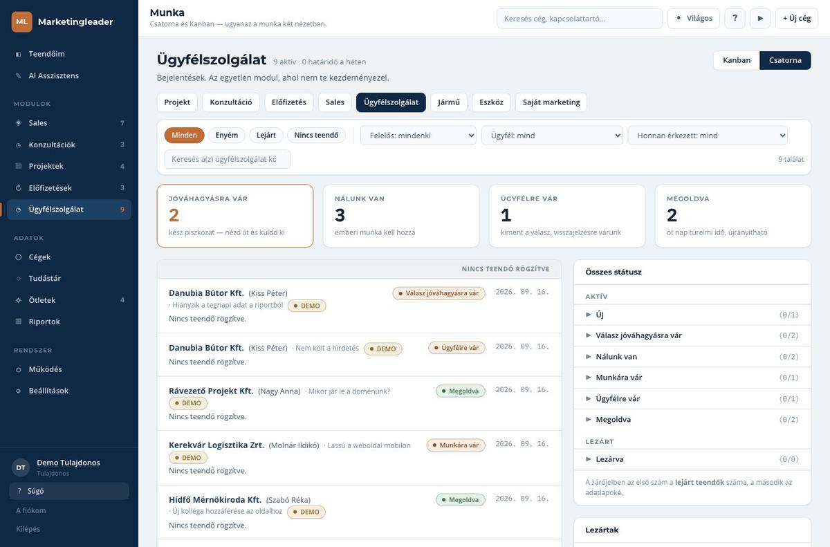Expand the Új status group
This screenshot has width=830, height=547.
coord(692,315)
